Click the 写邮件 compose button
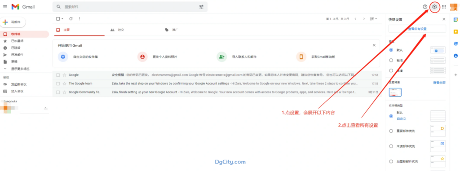 (13, 22)
